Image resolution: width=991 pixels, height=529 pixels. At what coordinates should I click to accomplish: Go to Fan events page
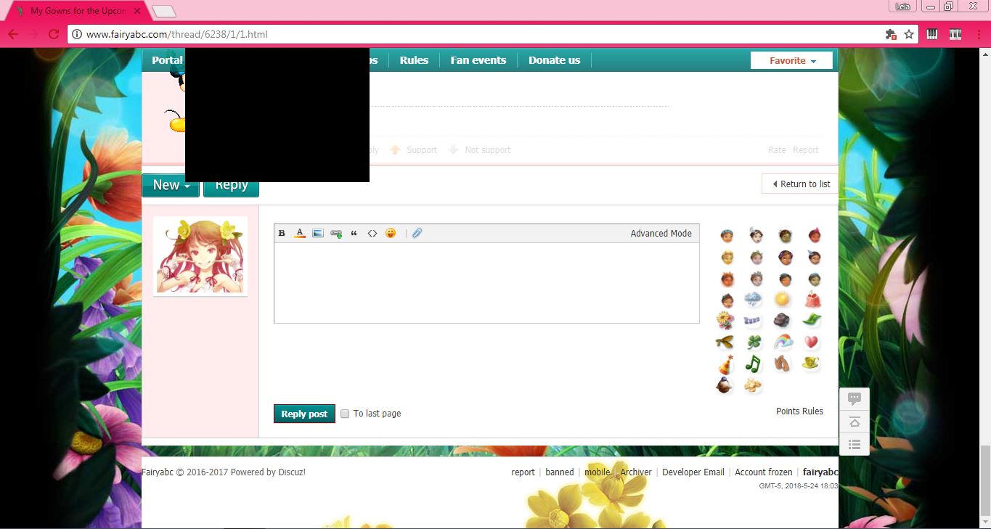coord(478,60)
